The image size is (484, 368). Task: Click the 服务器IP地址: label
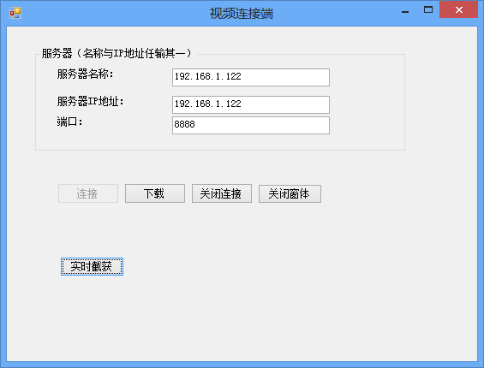pos(90,101)
